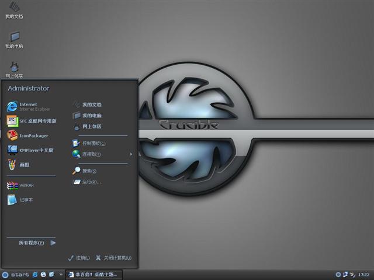Open the 网上邻居 desktop icon
The width and height of the screenshot is (374, 280).
click(14, 70)
